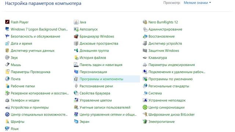235x132 pixels.
Task: Click the Распознавание речи microphone icon
Action: pos(76,86)
